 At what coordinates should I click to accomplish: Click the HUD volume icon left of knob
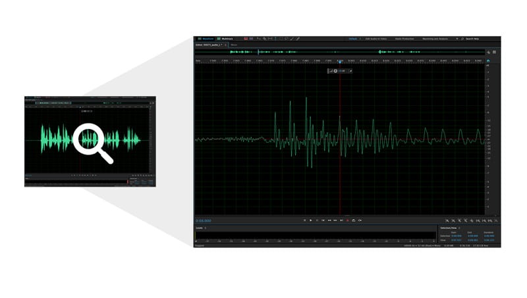point(331,71)
